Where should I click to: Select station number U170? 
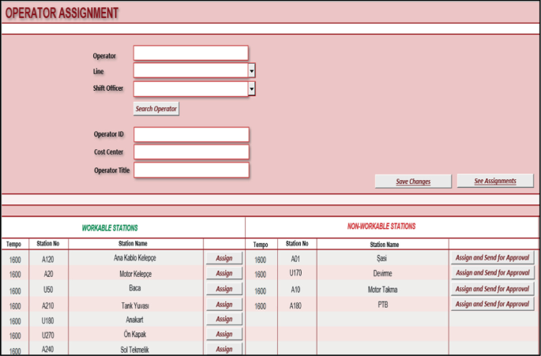pos(295,273)
